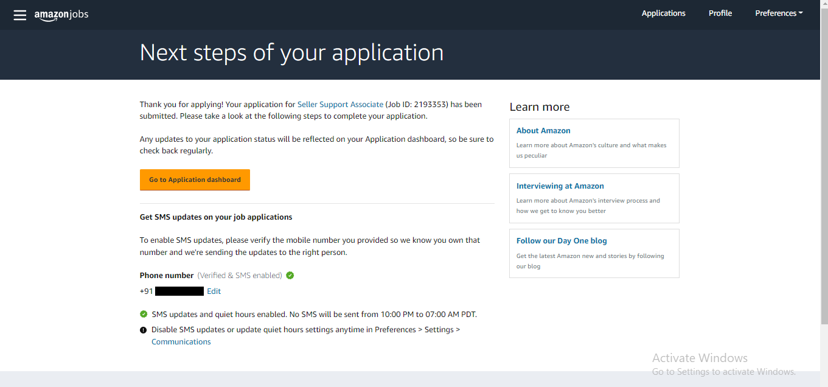
Task: Open the Applications page
Action: coord(663,13)
